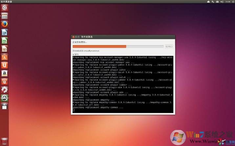Collapse the 详情 details expander
This screenshot has height=146, width=235.
(75, 55)
